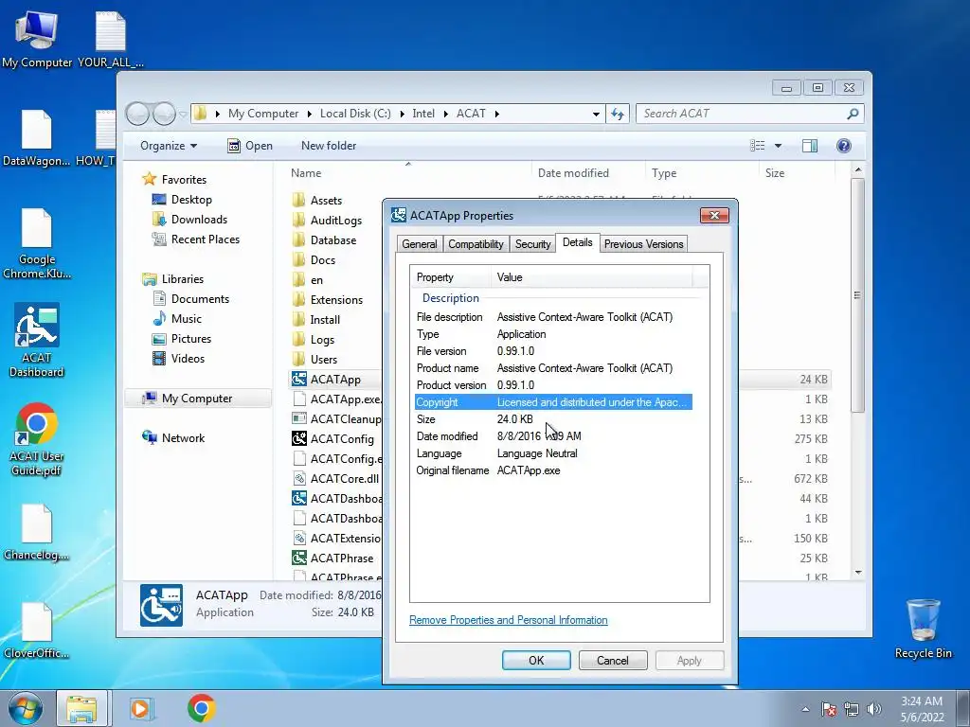Click the Explorer Help question mark icon
The width and height of the screenshot is (970, 727).
(843, 145)
